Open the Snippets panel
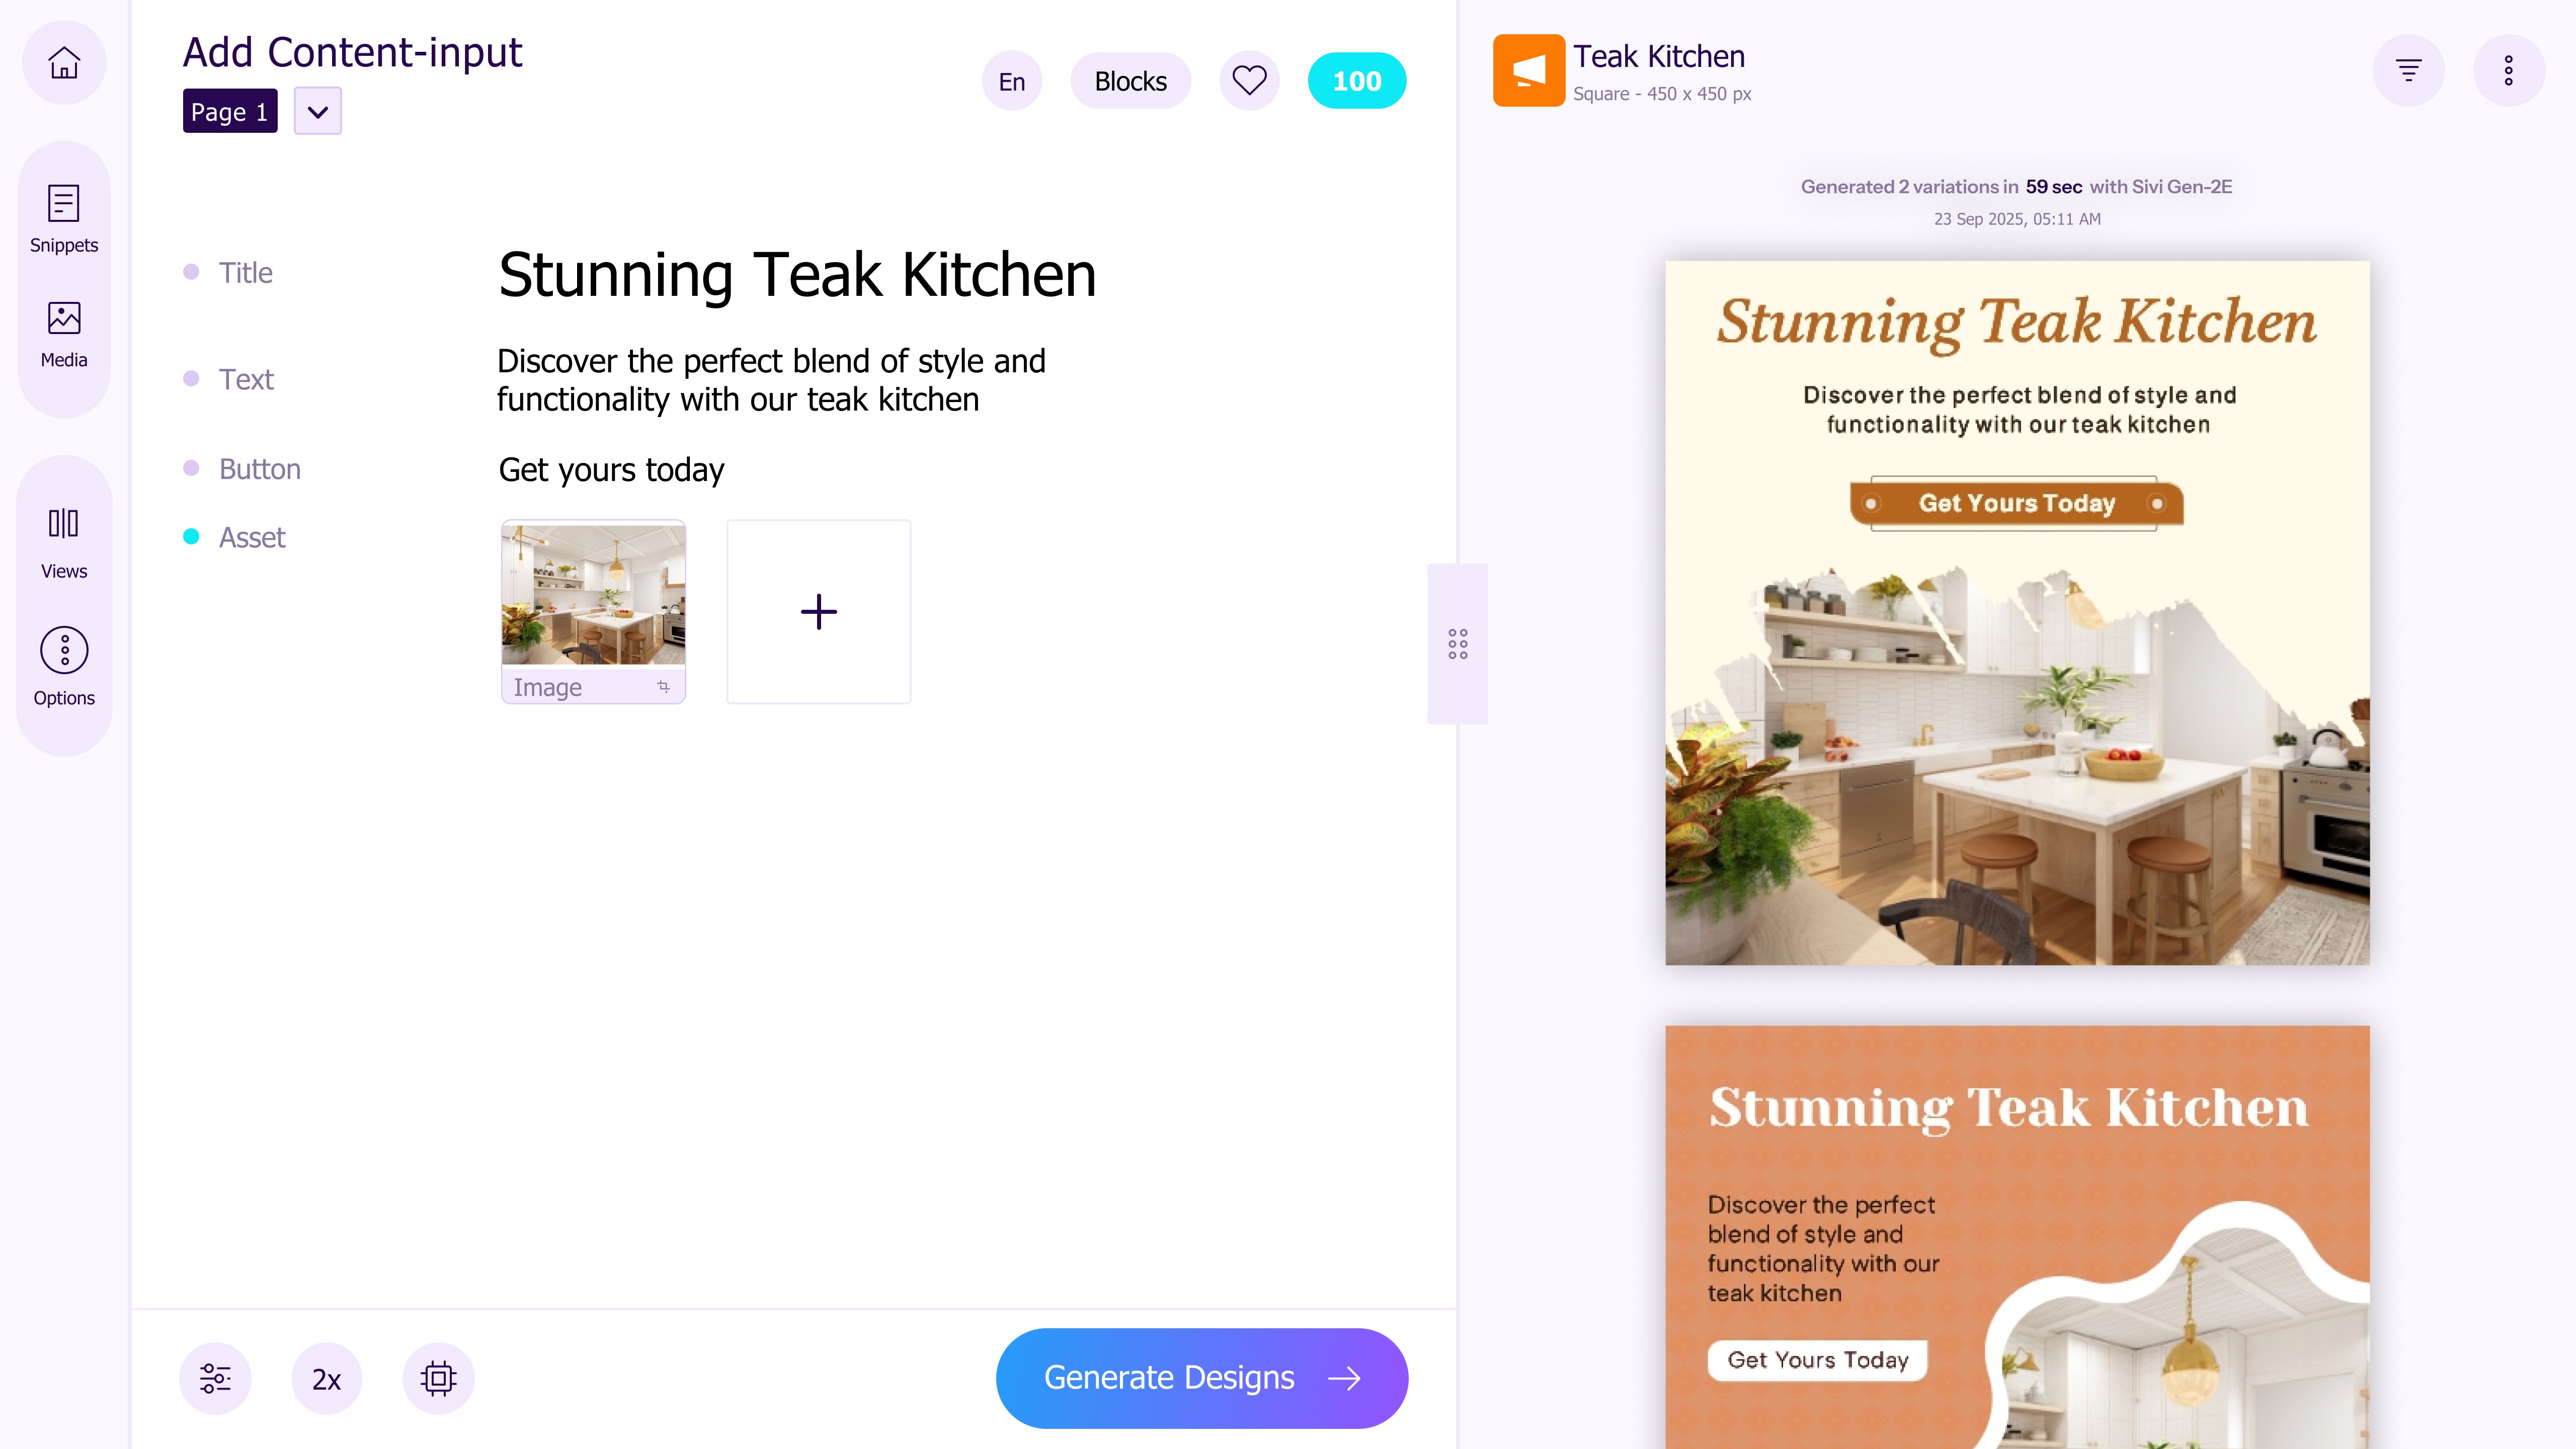The width and height of the screenshot is (2576, 1449). (x=63, y=218)
